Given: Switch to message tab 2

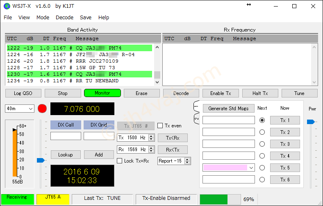Looking at the screenshot, I should click(196, 118).
